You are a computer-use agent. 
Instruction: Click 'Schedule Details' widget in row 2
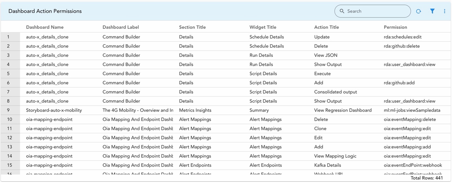coord(267,46)
